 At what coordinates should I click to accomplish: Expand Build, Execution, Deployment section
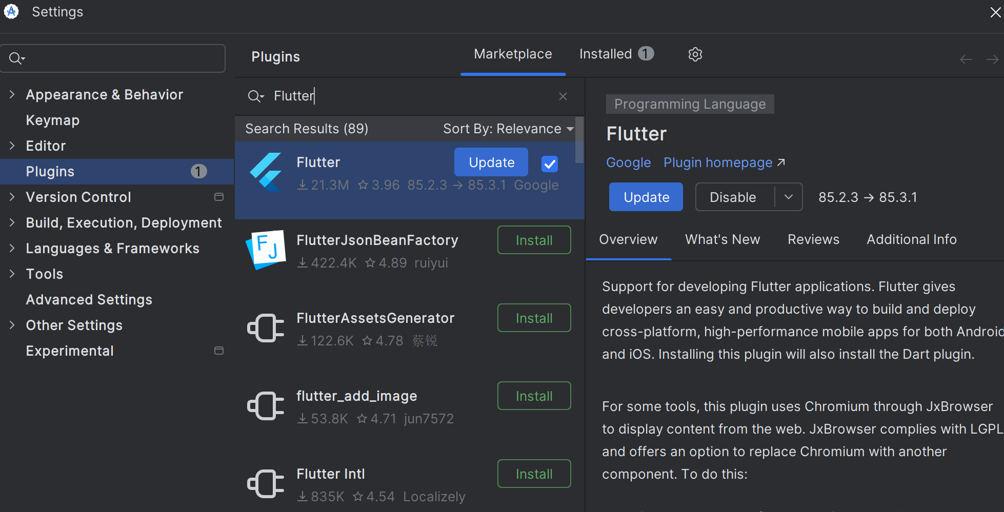[x=12, y=222]
